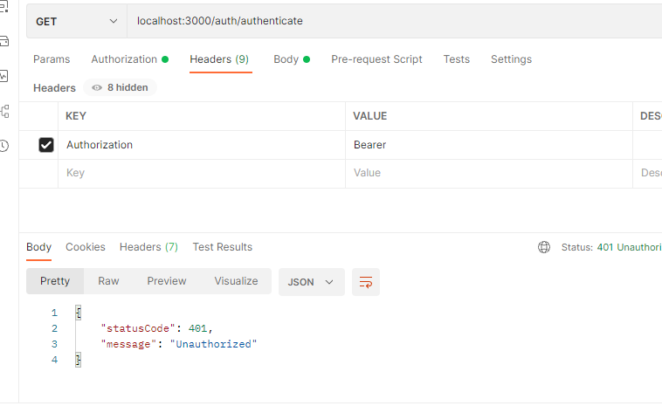Click the Bearer value cell
662x406 pixels.
pyautogui.click(x=489, y=145)
